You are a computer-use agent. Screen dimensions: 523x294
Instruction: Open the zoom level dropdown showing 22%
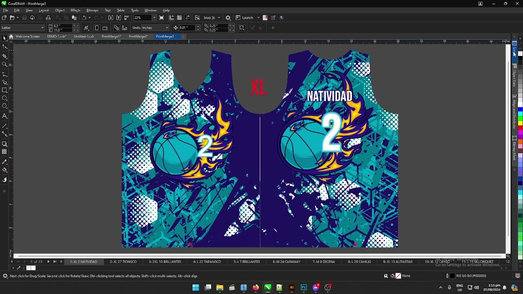(x=154, y=18)
